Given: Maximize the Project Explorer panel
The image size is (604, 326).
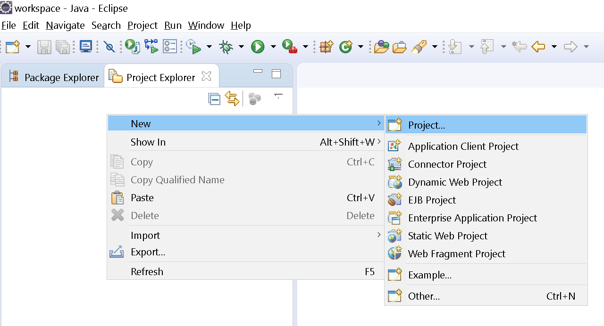Looking at the screenshot, I should tap(276, 73).
